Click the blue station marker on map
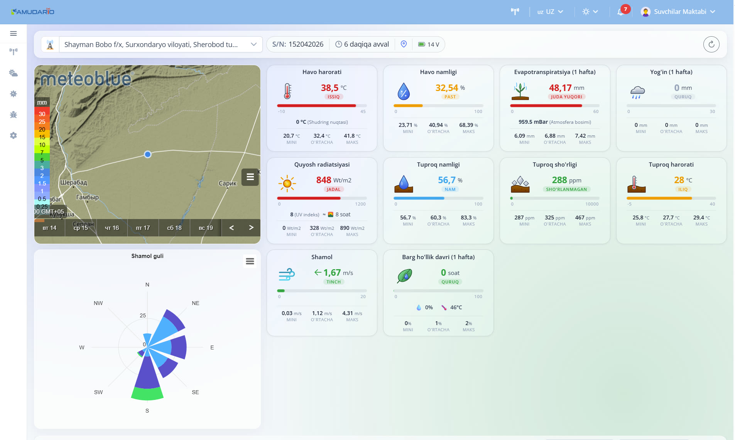 coord(147,154)
